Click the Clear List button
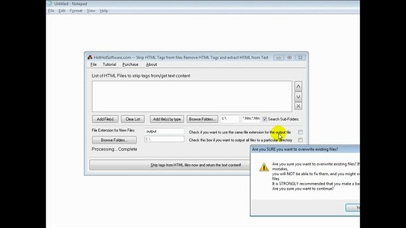Screen dimensions: 406x228 (133, 119)
